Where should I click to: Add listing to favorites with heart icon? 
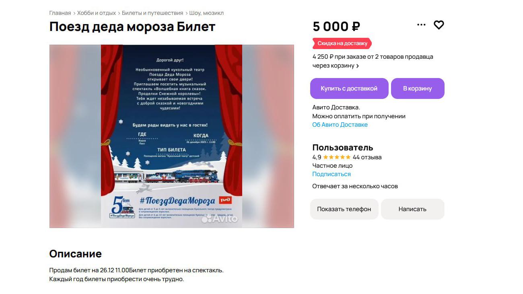[439, 25]
